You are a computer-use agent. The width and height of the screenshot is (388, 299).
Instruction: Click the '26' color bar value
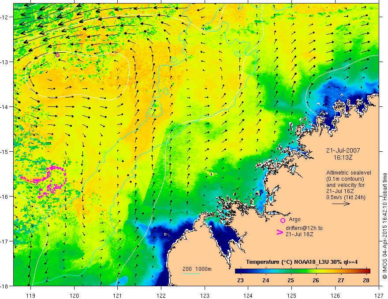(x=316, y=280)
